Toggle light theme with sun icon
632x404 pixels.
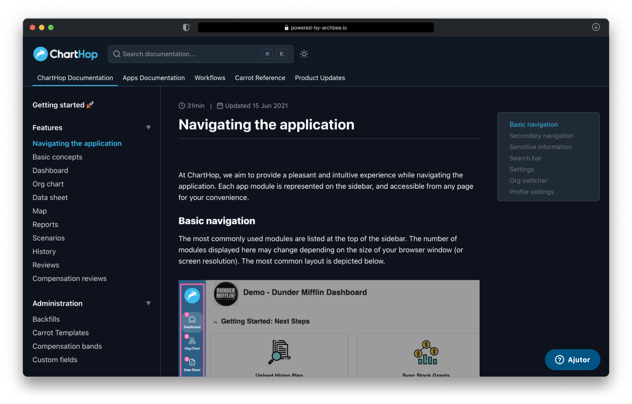(x=304, y=54)
